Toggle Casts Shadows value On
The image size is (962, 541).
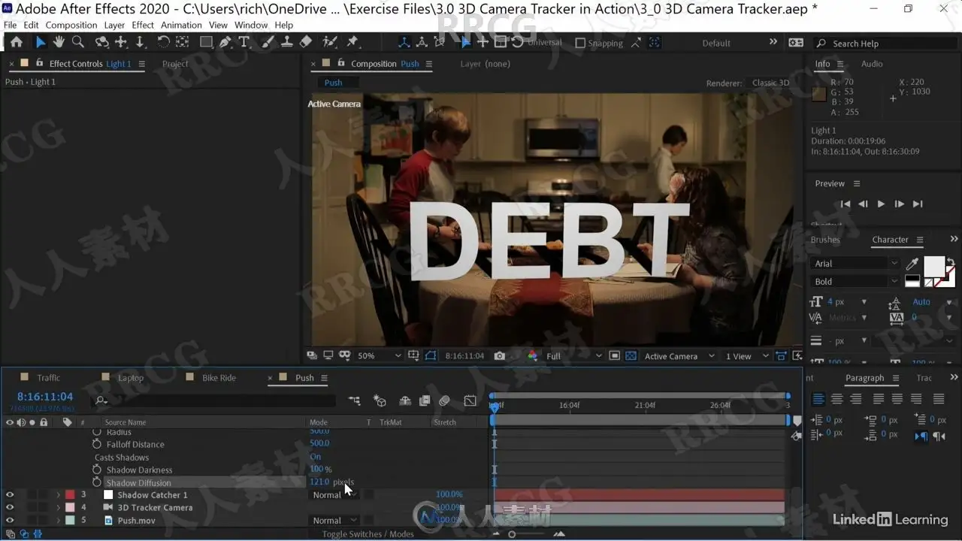point(316,457)
